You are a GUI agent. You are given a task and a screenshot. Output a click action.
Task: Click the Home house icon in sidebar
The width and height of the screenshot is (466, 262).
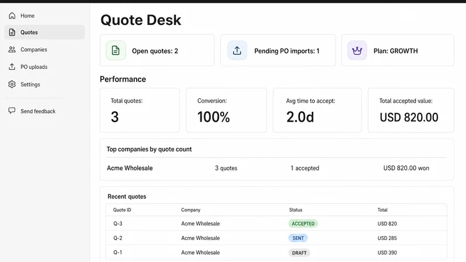[x=12, y=16]
